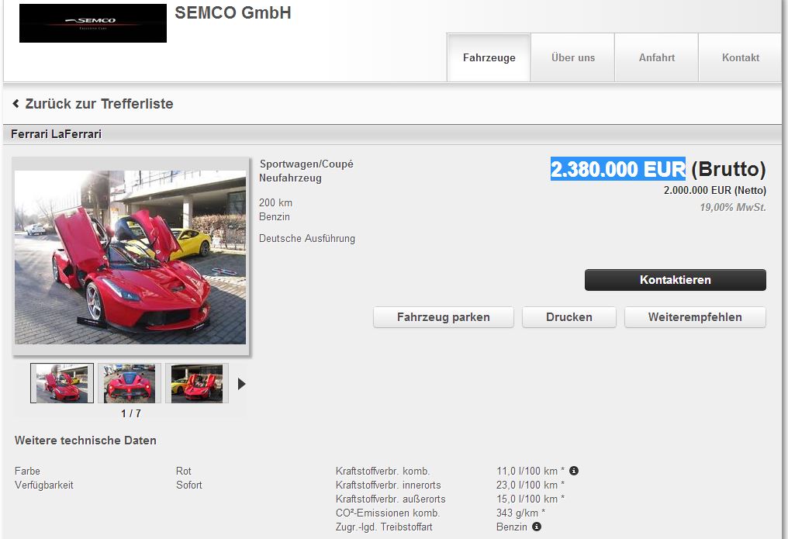Show next gallery thumbnails with the arrow
Image resolution: width=788 pixels, height=539 pixels.
point(242,384)
